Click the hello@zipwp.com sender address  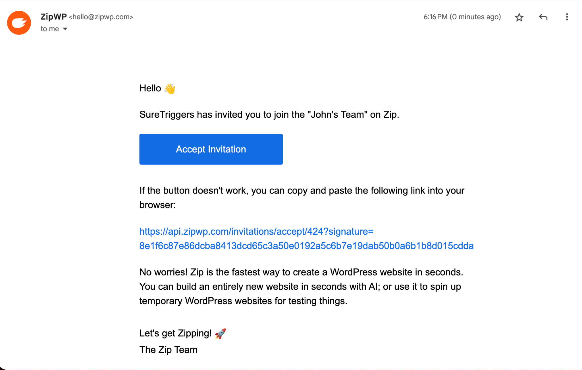pyautogui.click(x=101, y=17)
